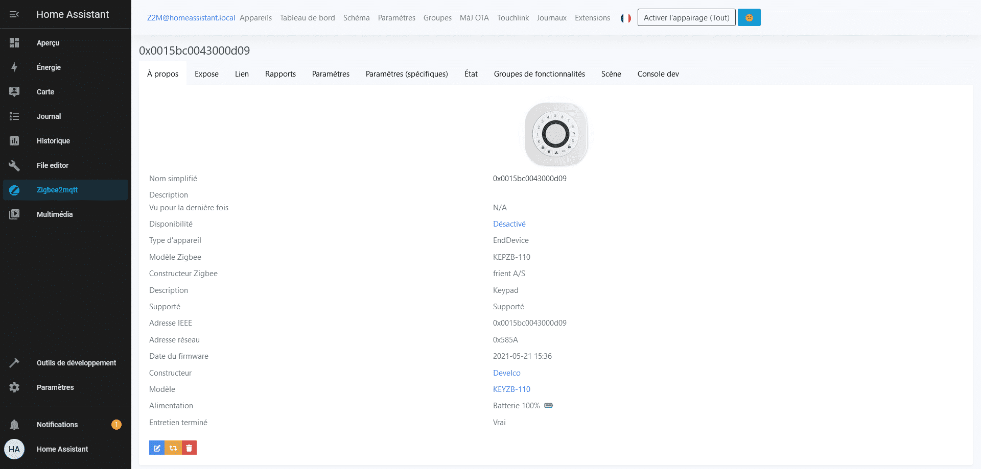Switch to the Rapports tab
This screenshot has width=981, height=469.
[x=281, y=74]
